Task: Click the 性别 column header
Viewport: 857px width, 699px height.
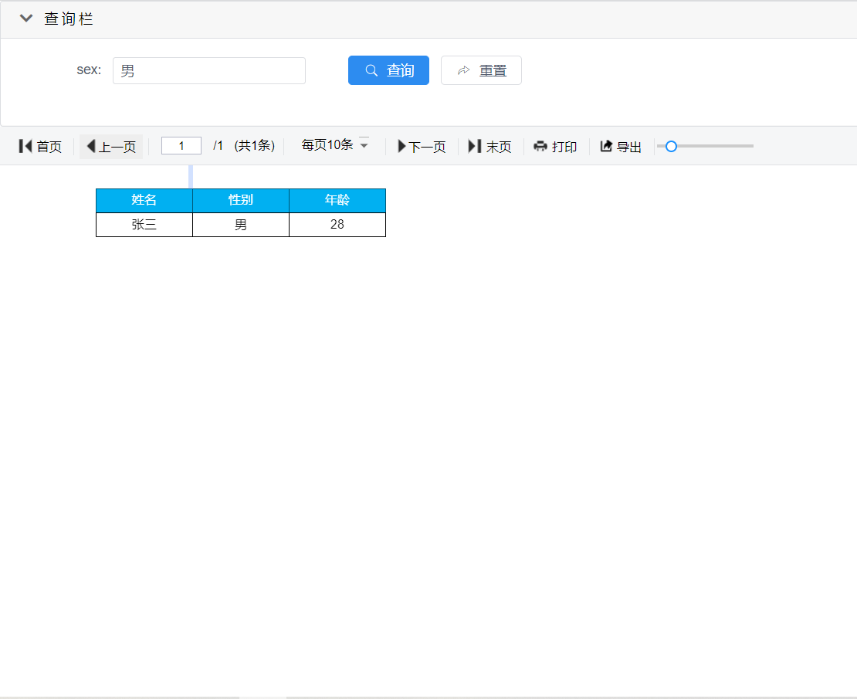Action: point(241,201)
